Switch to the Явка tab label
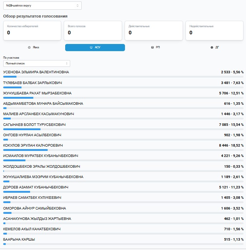 pos(36,48)
